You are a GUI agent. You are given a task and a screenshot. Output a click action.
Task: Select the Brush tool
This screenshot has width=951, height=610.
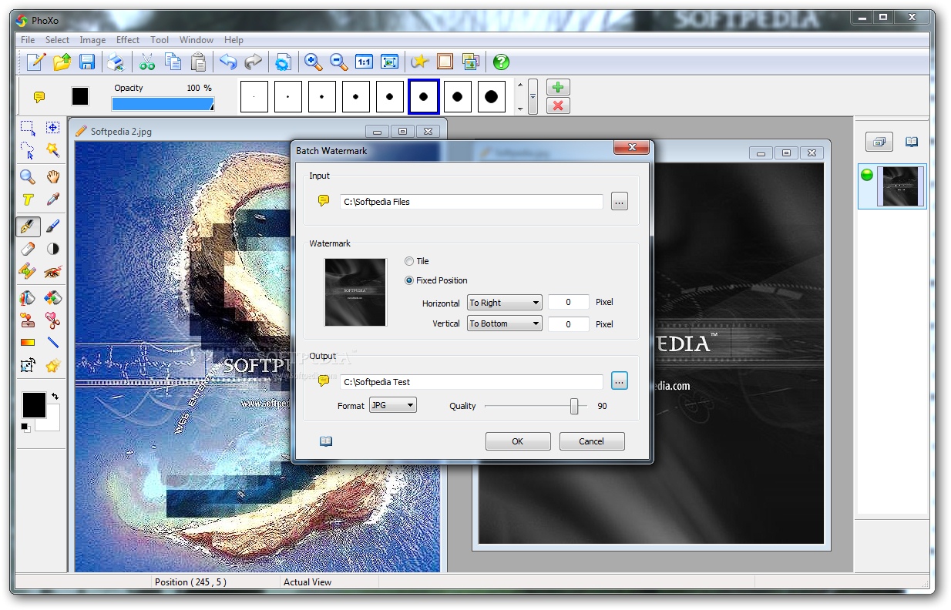coord(52,226)
